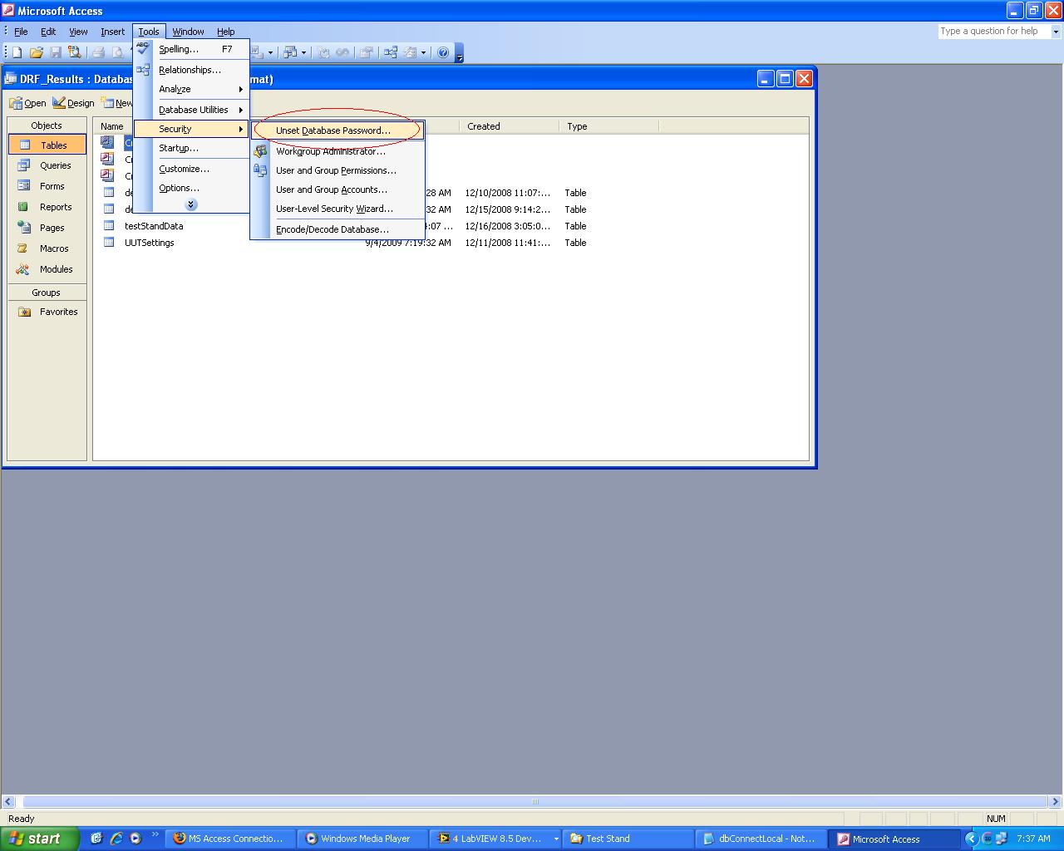Click Internet Explorer quick launch icon

pyautogui.click(x=116, y=839)
